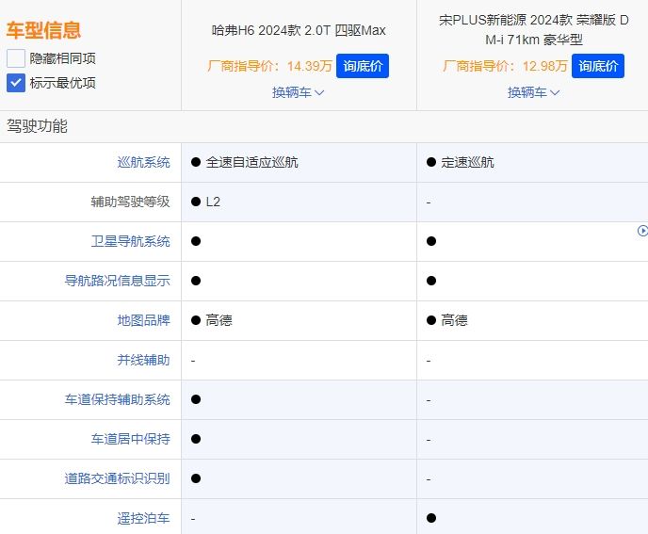Viewport: 648px width, 534px height.
Task: Open the 道路交通标识识别 link
Action: [117, 478]
